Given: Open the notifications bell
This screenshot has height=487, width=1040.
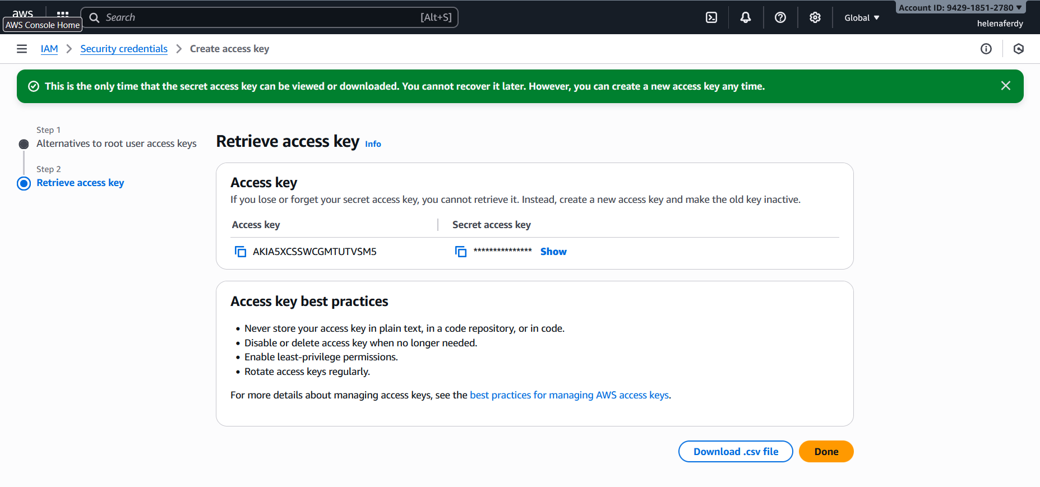Looking at the screenshot, I should pyautogui.click(x=746, y=17).
